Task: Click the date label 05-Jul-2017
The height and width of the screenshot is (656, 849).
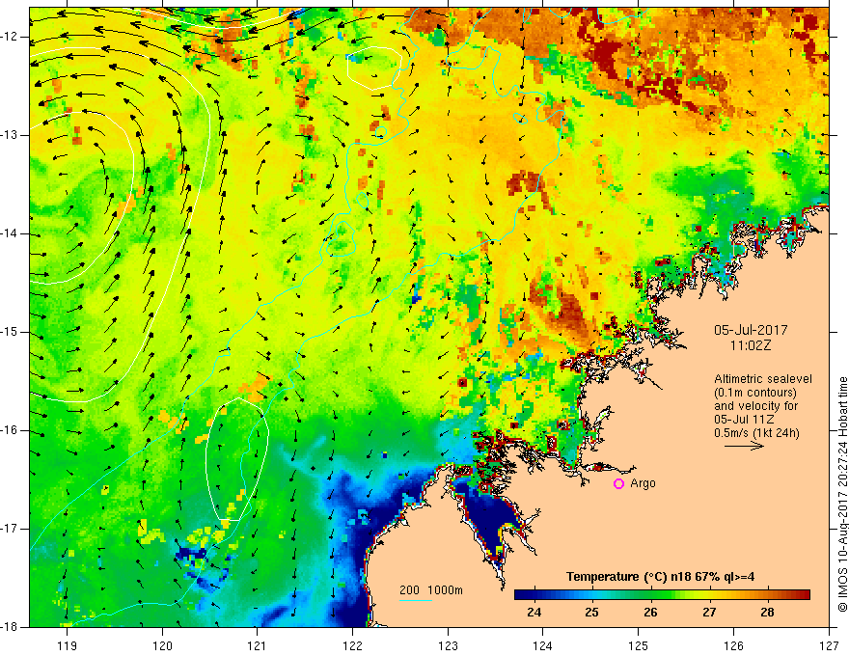Action: coord(751,330)
